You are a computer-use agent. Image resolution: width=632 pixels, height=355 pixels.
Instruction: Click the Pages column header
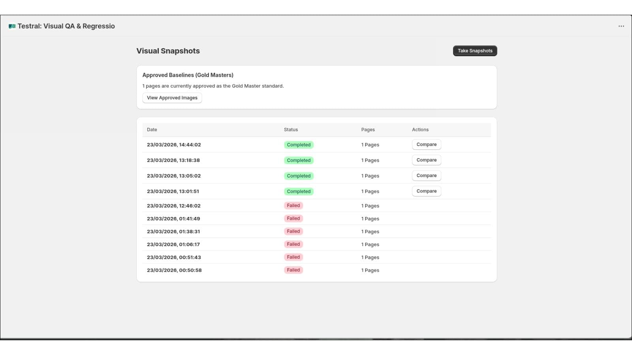click(x=368, y=130)
